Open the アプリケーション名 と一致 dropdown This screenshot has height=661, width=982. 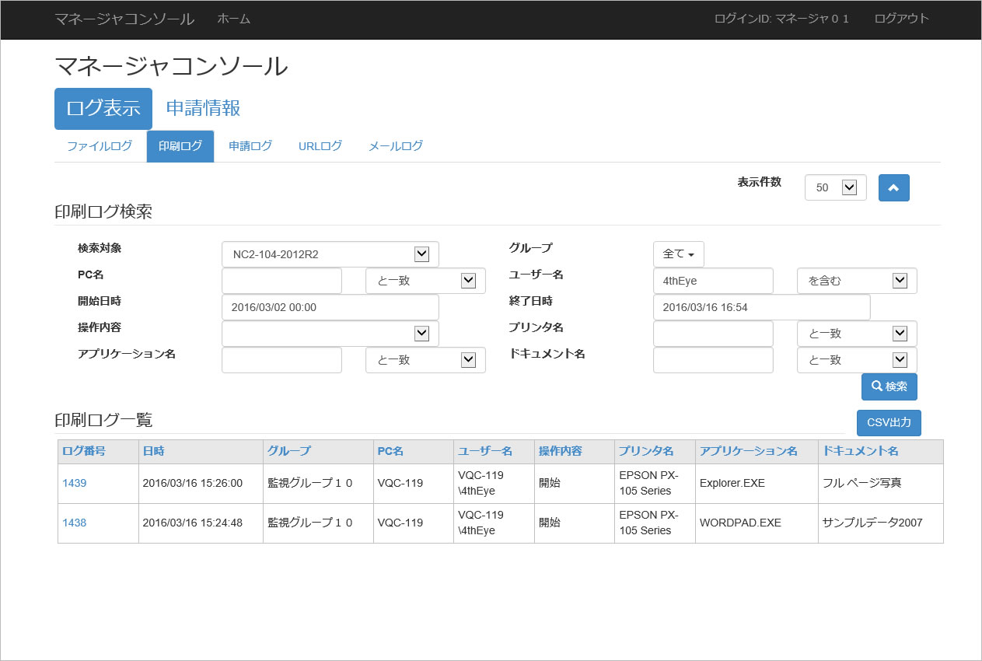pos(425,360)
